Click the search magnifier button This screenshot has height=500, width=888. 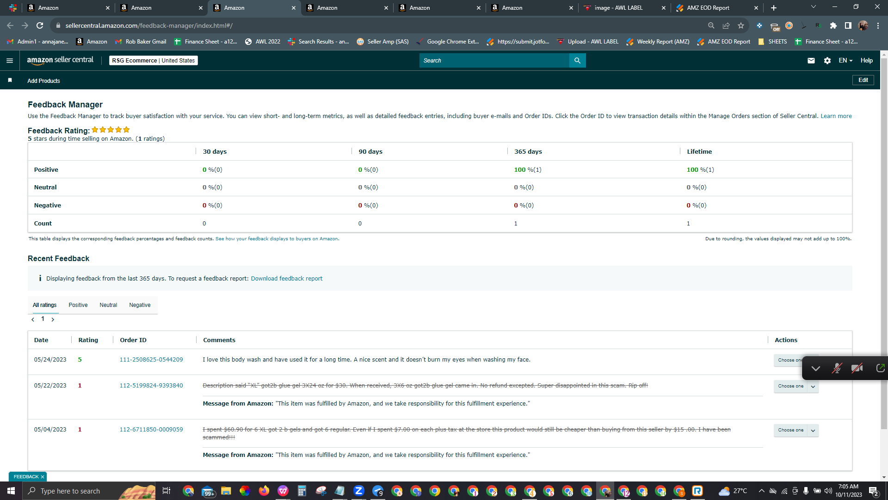(577, 61)
